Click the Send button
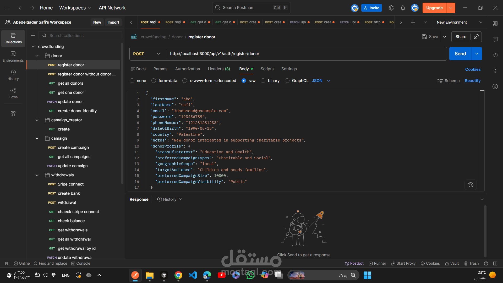This screenshot has width=503, height=283. (460, 54)
